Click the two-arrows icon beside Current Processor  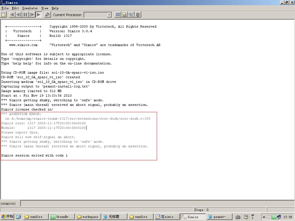pos(48,15)
